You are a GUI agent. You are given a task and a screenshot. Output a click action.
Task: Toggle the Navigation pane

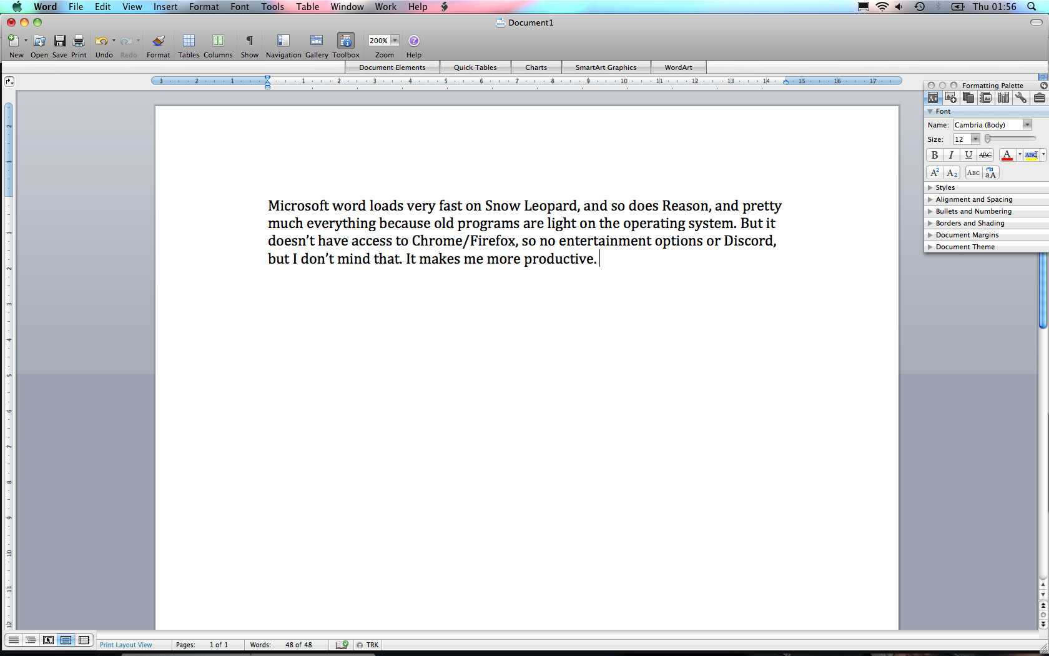point(283,41)
